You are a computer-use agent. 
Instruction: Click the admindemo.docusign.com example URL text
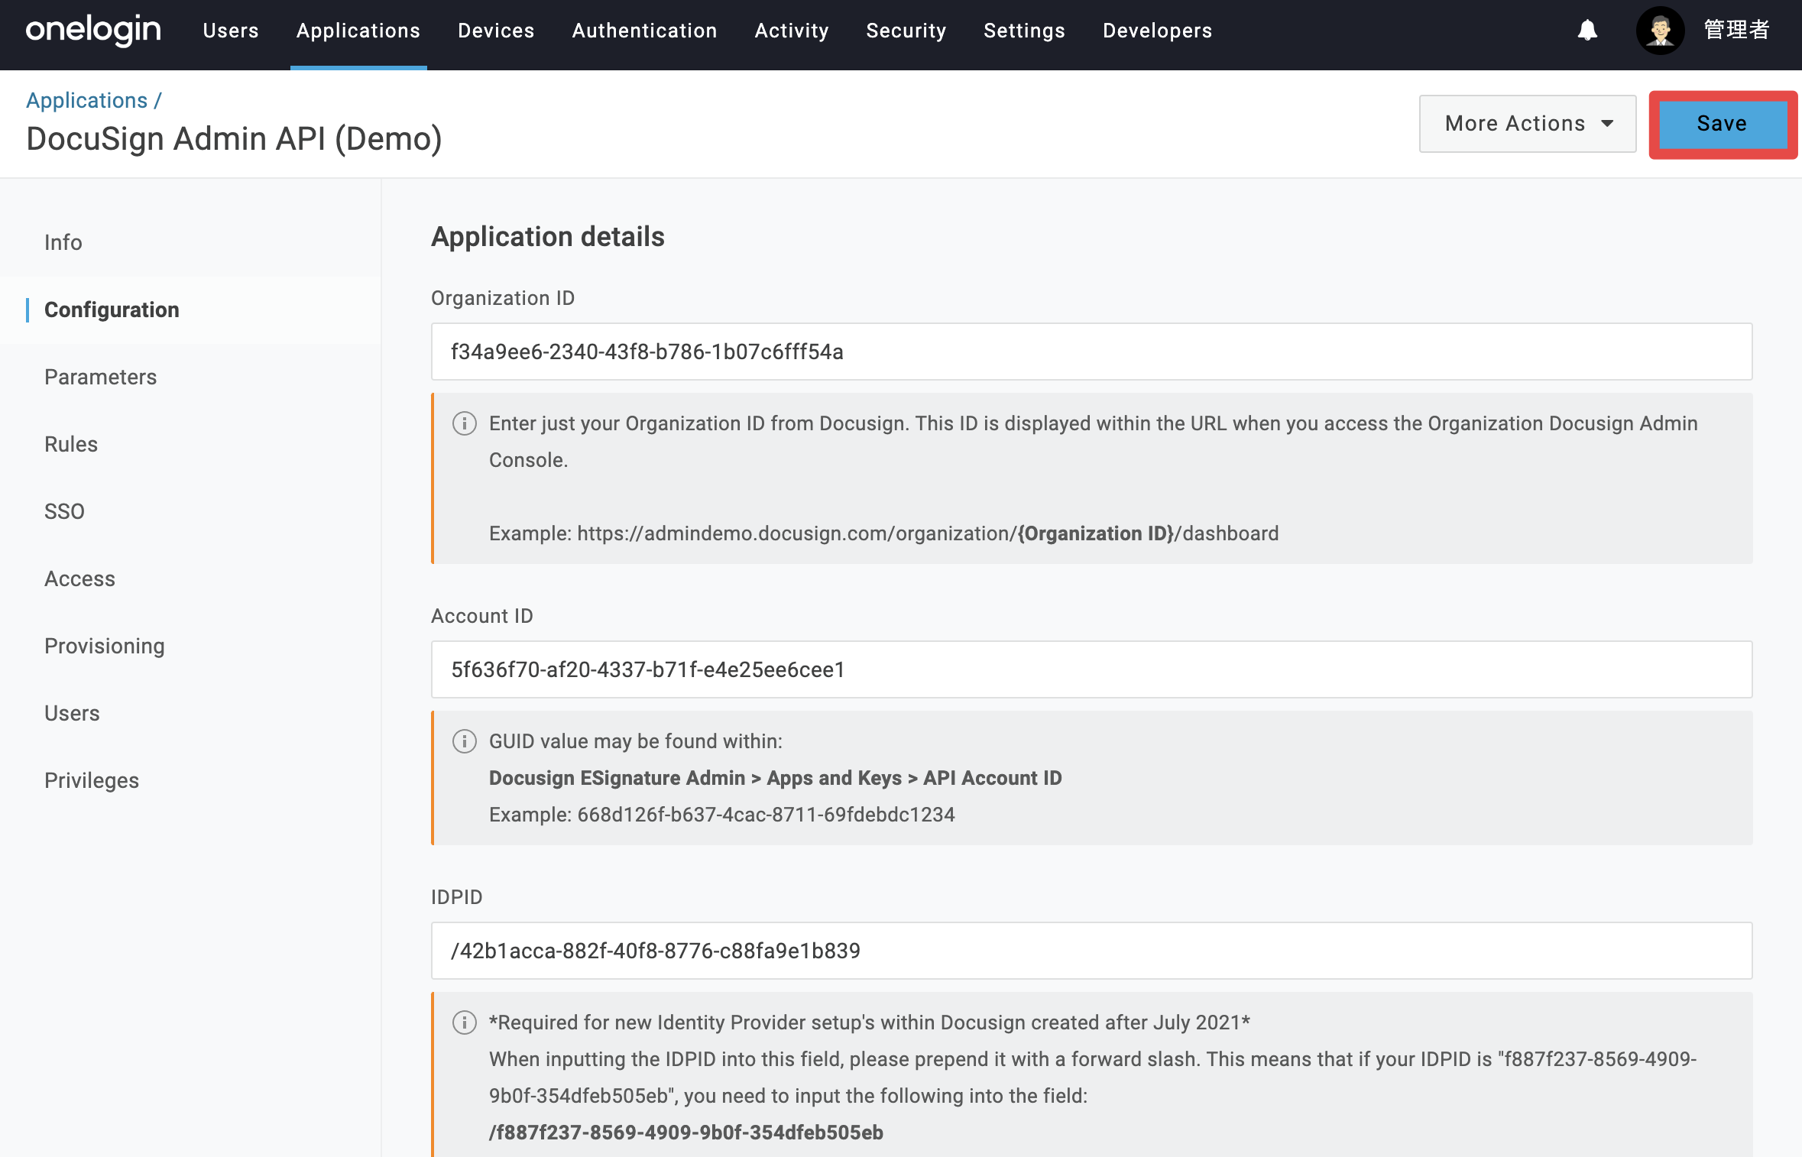pos(928,533)
